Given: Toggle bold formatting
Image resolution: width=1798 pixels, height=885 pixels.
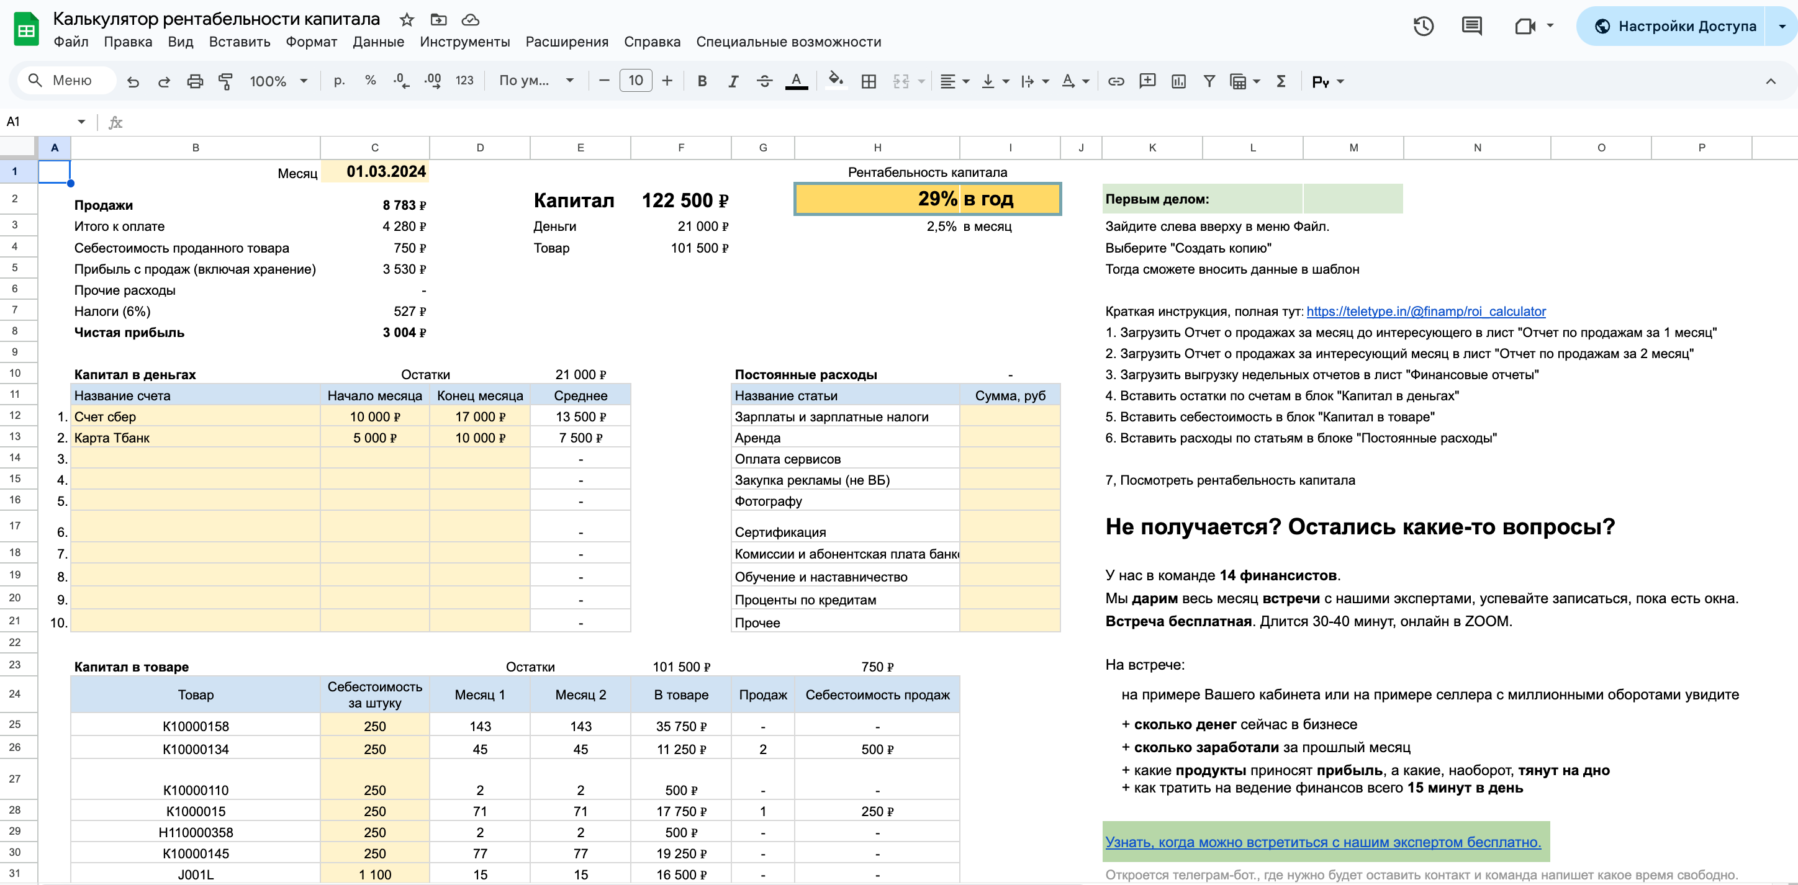Looking at the screenshot, I should point(702,82).
